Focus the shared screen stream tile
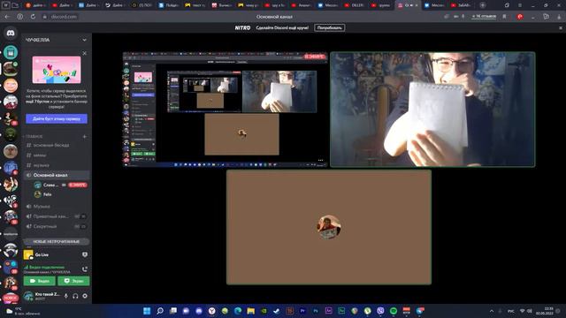This screenshot has height=318, width=566. coord(226,110)
